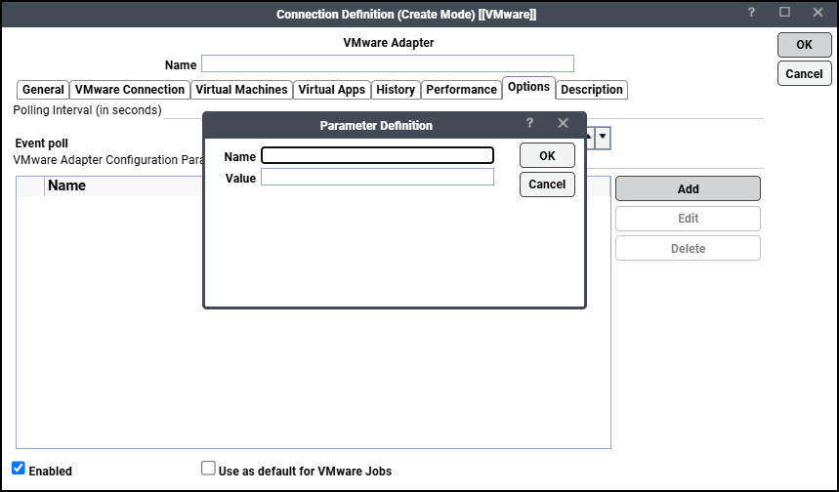Switch to the VMware Connection tab

point(130,90)
